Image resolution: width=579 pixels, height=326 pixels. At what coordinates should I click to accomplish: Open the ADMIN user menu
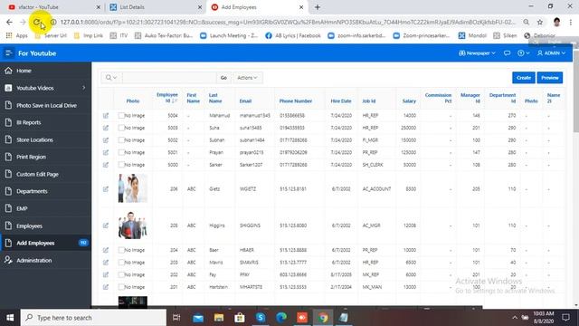551,53
